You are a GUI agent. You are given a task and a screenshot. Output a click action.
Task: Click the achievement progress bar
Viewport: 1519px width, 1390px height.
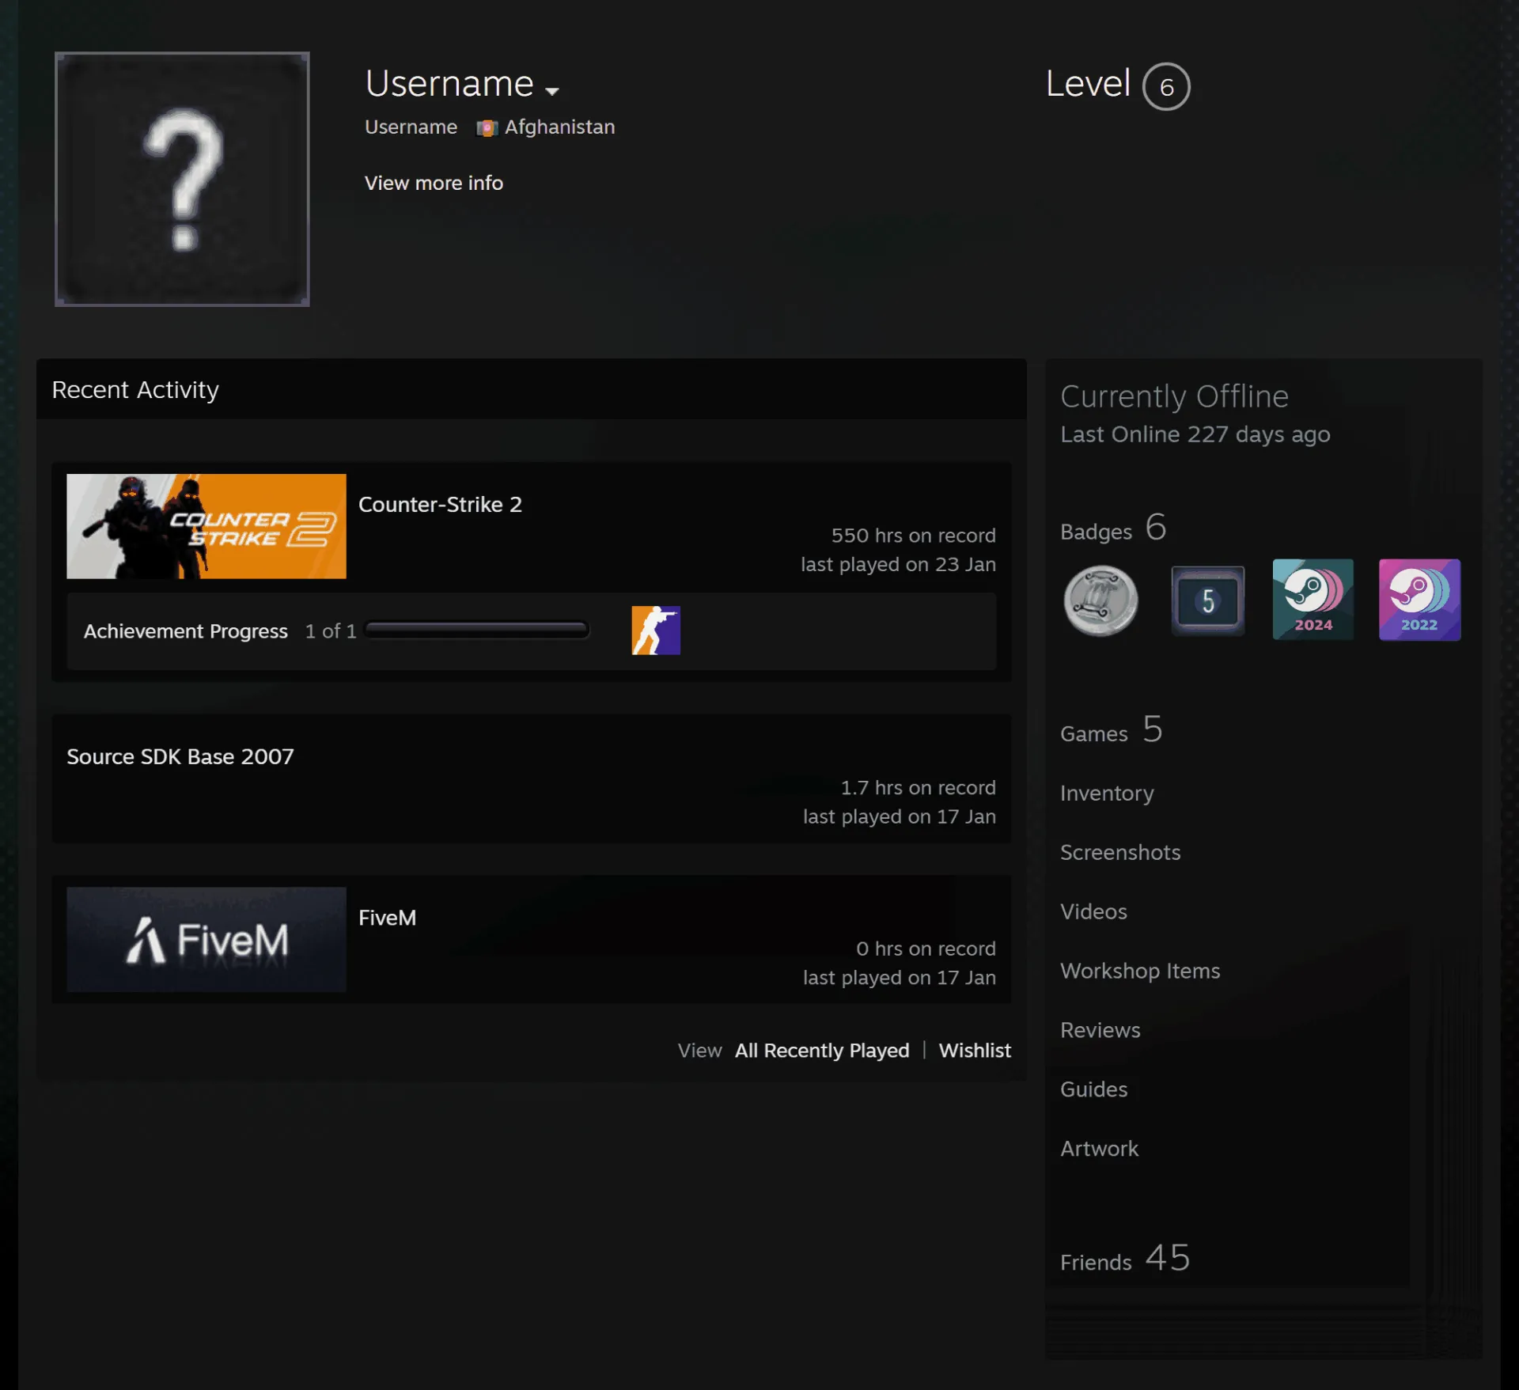click(x=477, y=631)
